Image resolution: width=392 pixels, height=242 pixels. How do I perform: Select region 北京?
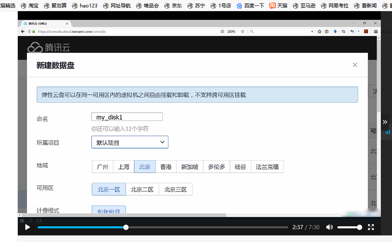145,166
